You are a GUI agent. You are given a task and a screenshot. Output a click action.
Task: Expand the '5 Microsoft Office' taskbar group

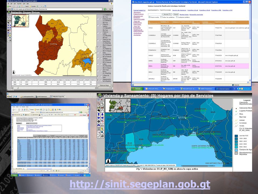point(153,89)
